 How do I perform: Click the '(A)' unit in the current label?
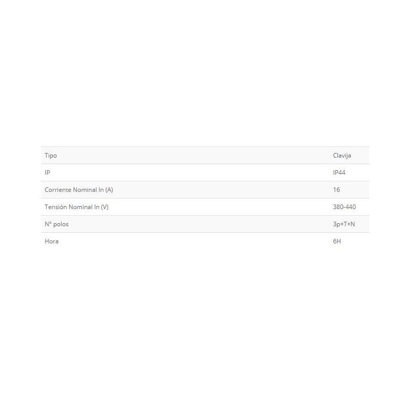click(109, 190)
